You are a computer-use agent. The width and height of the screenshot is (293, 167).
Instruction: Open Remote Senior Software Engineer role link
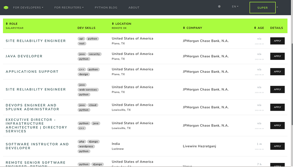point(35,164)
